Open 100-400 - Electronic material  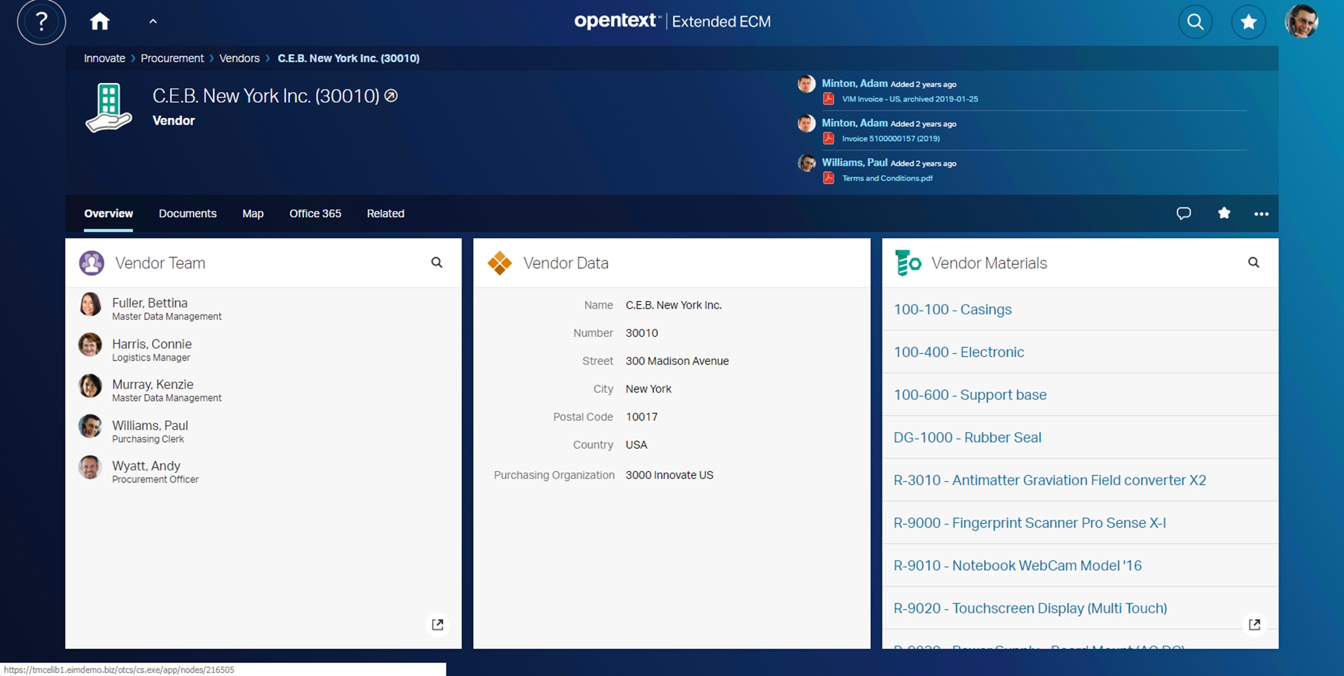[959, 352]
